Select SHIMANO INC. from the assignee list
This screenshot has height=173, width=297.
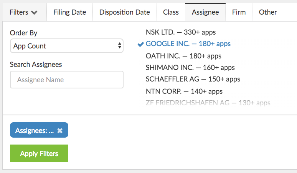coord(190,68)
